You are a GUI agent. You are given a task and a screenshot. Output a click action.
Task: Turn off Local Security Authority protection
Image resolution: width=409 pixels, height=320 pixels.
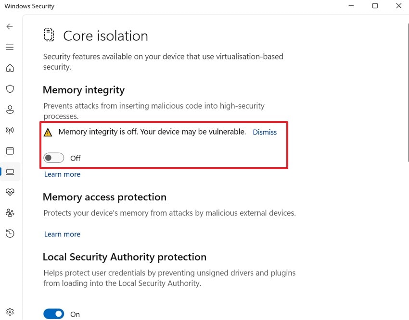pos(53,313)
